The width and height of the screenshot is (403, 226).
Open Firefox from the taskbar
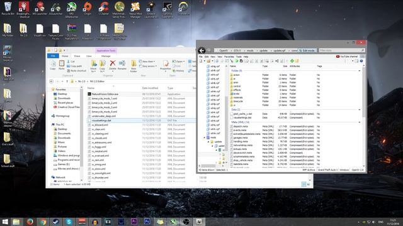point(30,222)
